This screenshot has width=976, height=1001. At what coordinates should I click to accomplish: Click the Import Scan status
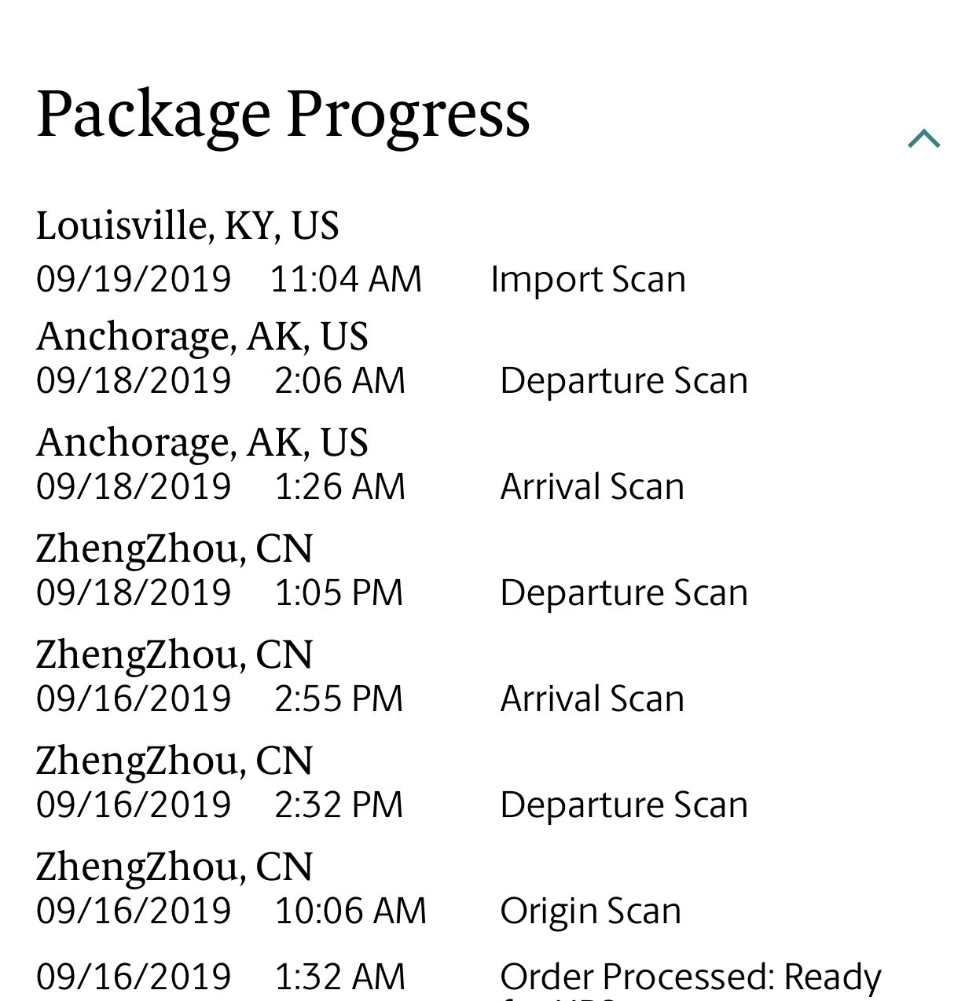click(588, 279)
